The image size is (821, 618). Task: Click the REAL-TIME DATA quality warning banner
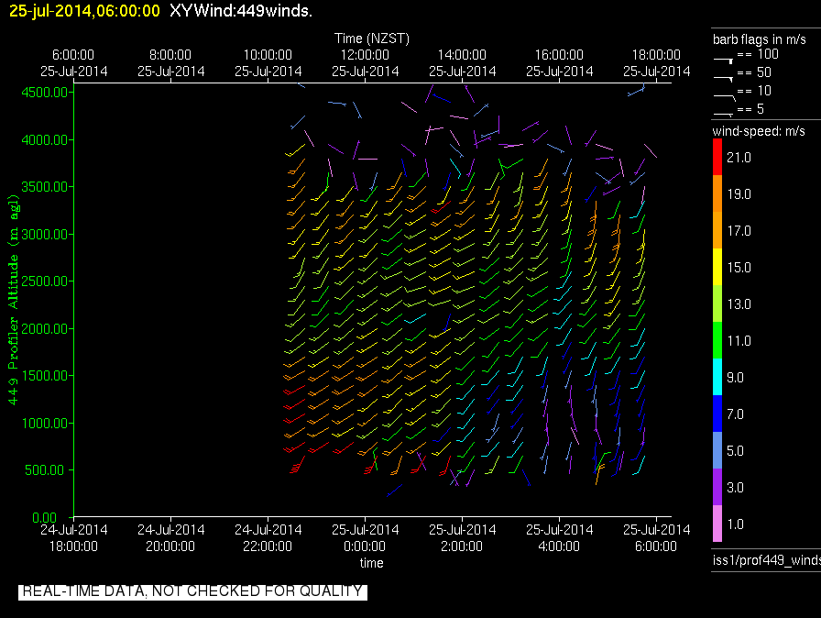[x=192, y=591]
